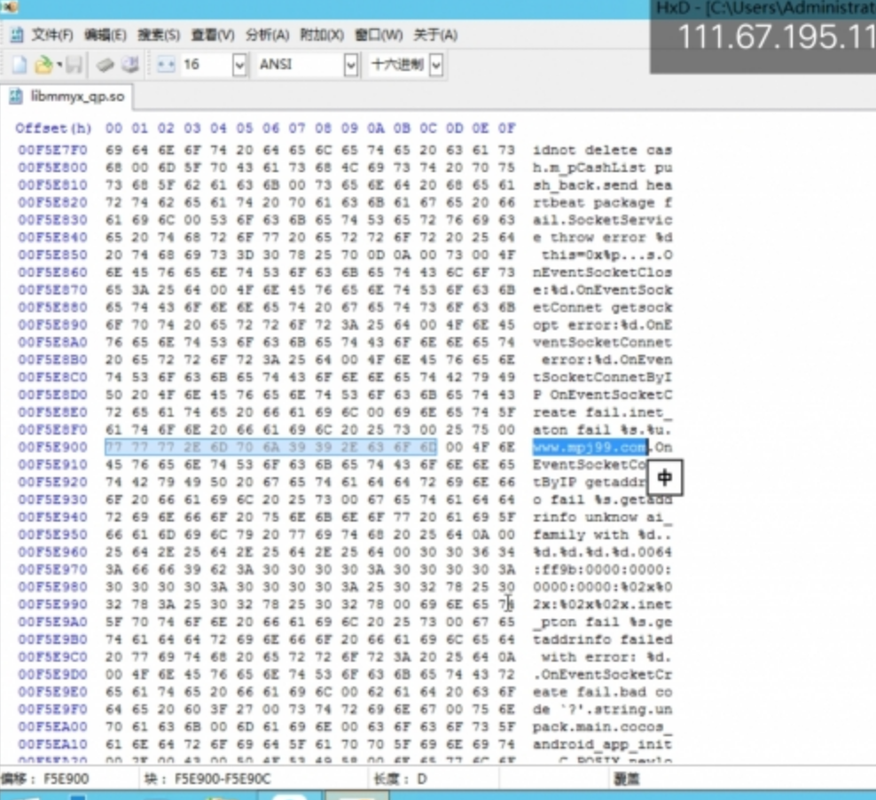Open the 搜索(S) menu
The height and width of the screenshot is (800, 876).
[156, 35]
